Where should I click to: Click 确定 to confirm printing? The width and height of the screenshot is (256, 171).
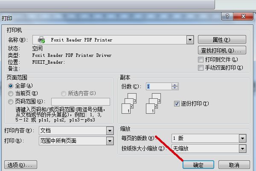(198, 165)
